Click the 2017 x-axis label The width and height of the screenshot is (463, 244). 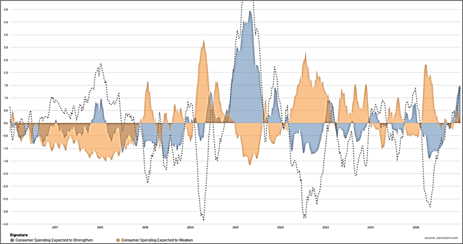55,228
